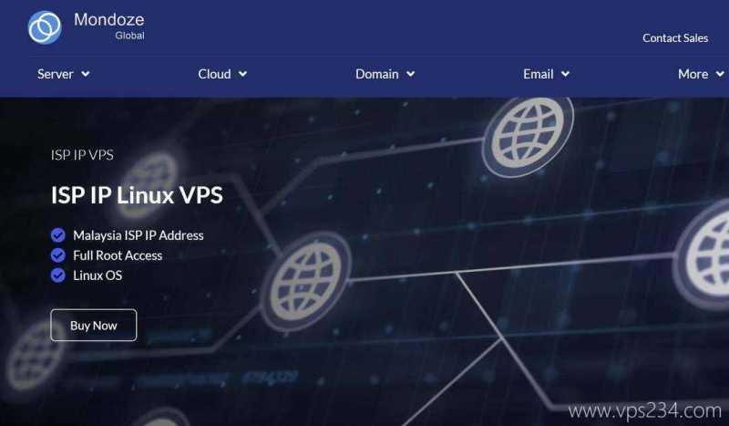The image size is (729, 426).
Task: Open the Server menu item
Action: coord(56,74)
